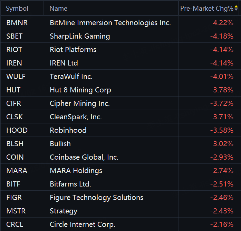This screenshot has height=231, width=241.
Task: Open IREN Ltd company name
Action: [64, 63]
